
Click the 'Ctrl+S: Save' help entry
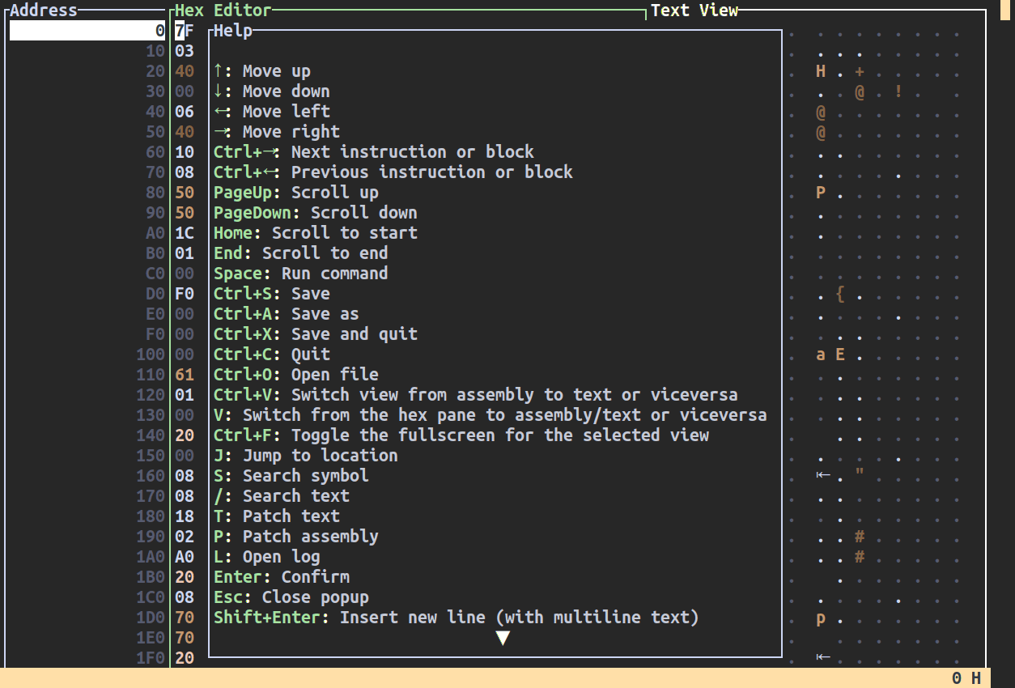tap(272, 294)
